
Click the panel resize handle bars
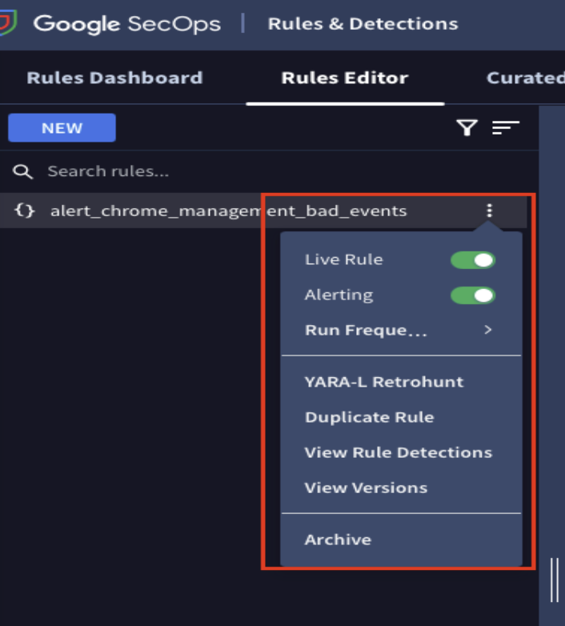555,580
